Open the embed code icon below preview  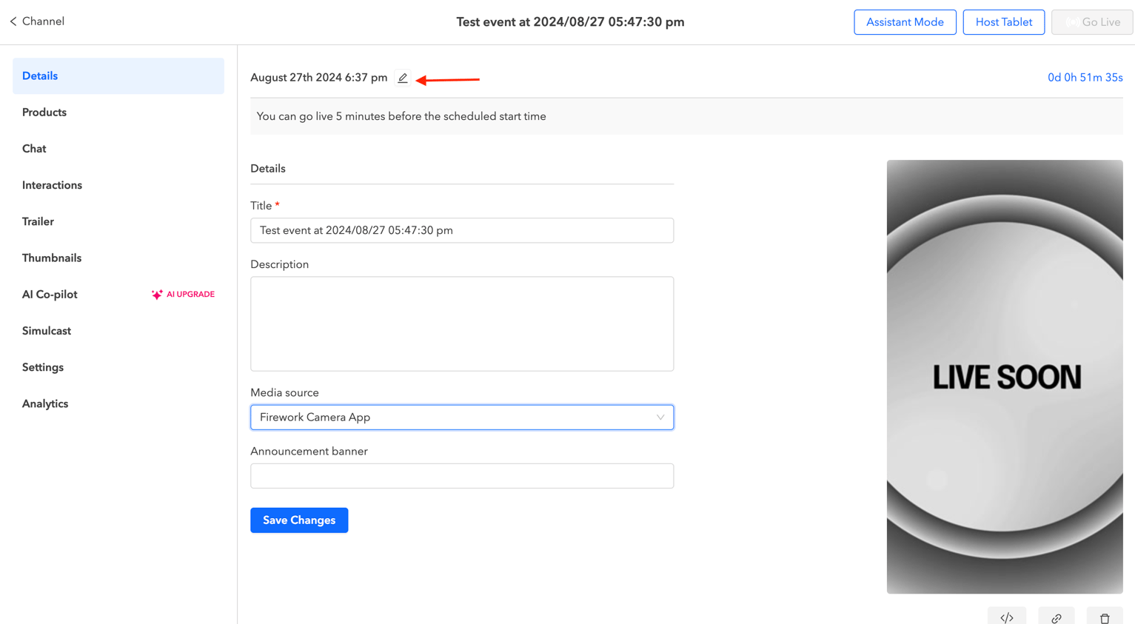coord(1007,617)
